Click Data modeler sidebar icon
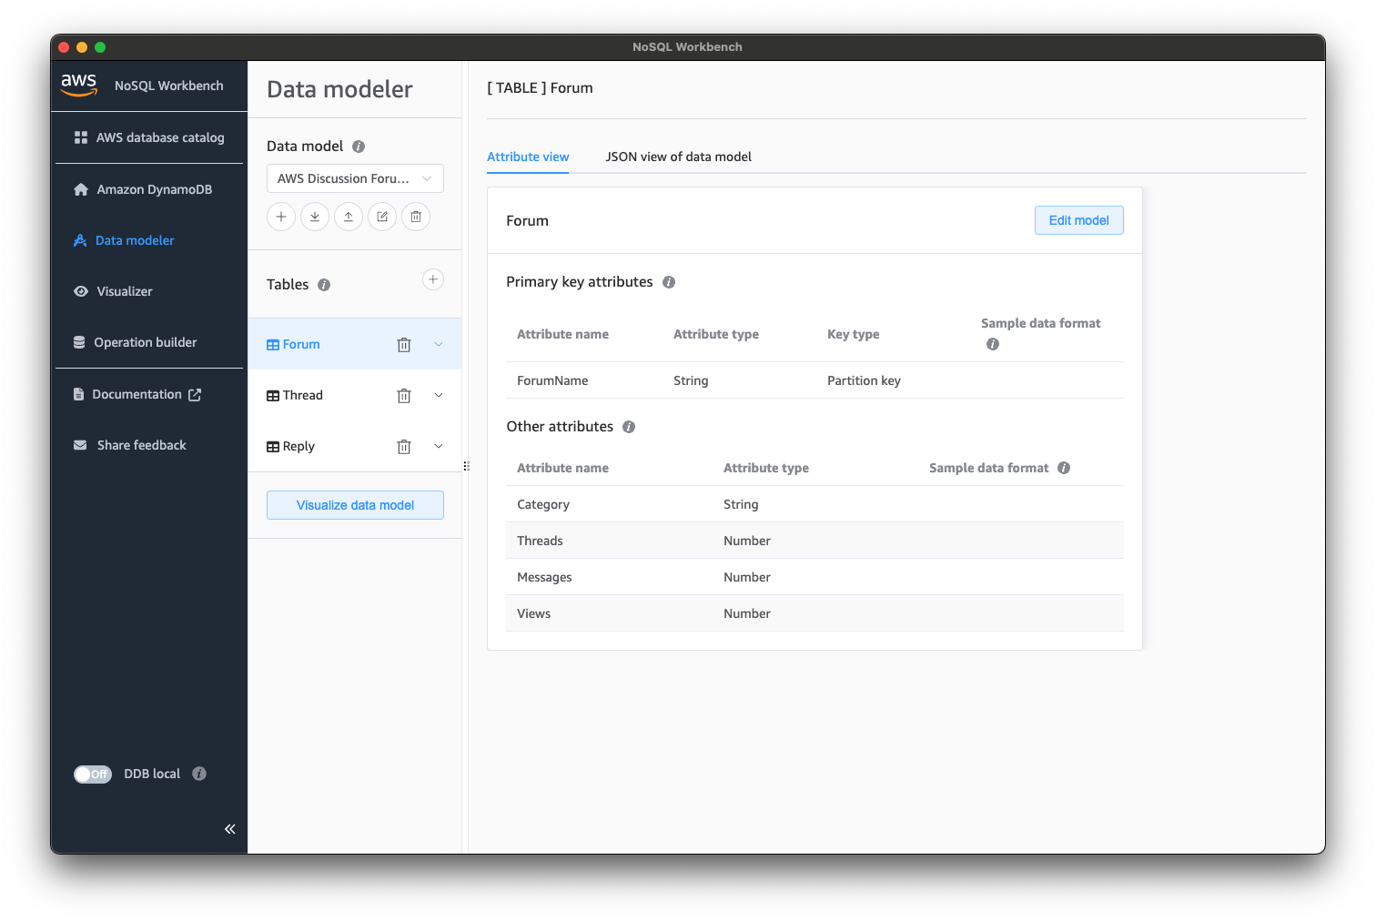Screen dimensions: 1376x921 (80, 240)
